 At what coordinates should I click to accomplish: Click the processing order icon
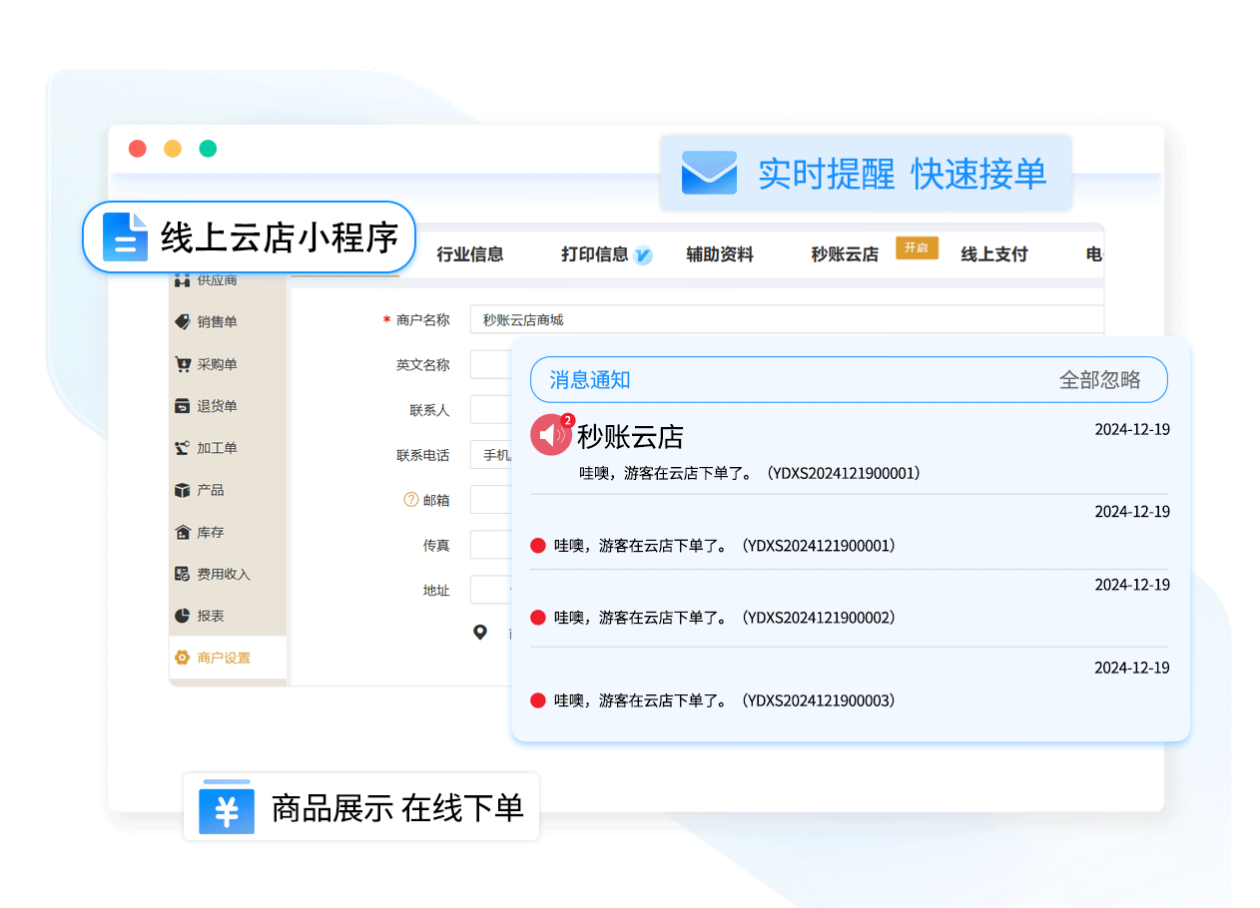click(x=182, y=448)
